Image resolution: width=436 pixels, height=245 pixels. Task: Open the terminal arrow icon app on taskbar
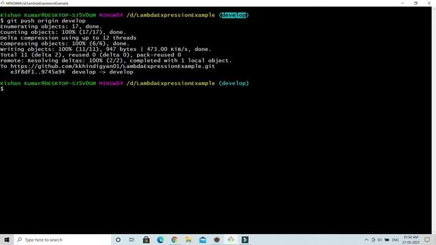pyautogui.click(x=245, y=240)
